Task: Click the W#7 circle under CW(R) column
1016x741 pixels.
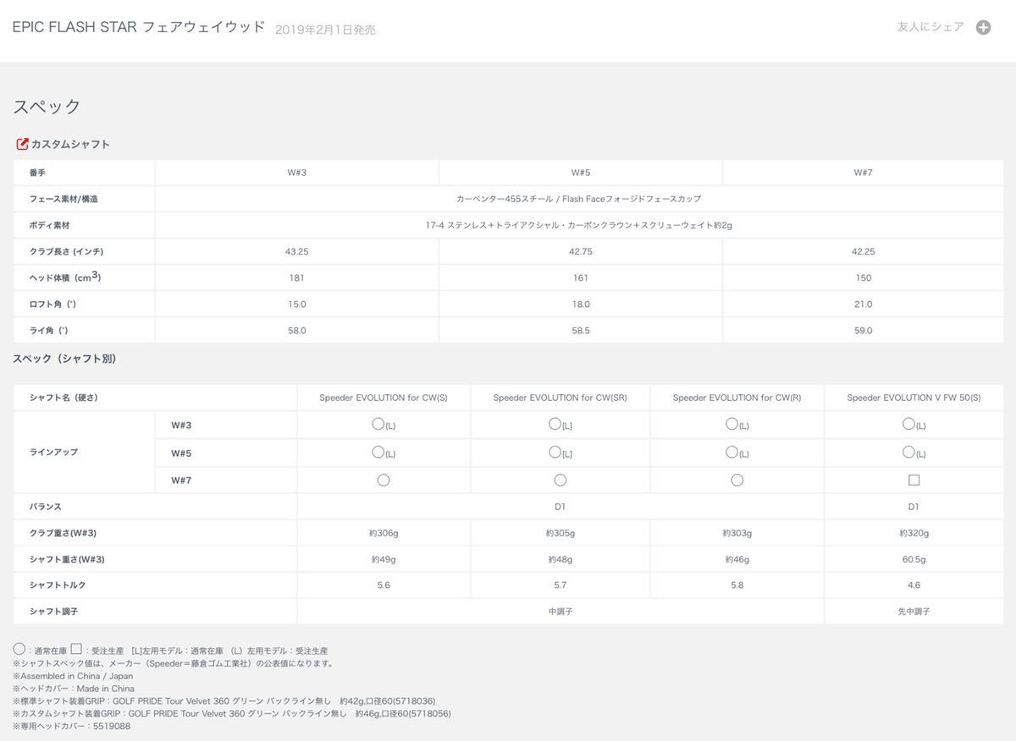Action: pos(737,480)
